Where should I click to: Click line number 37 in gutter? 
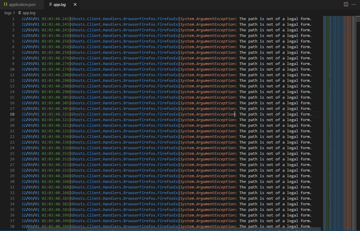[12, 221]
